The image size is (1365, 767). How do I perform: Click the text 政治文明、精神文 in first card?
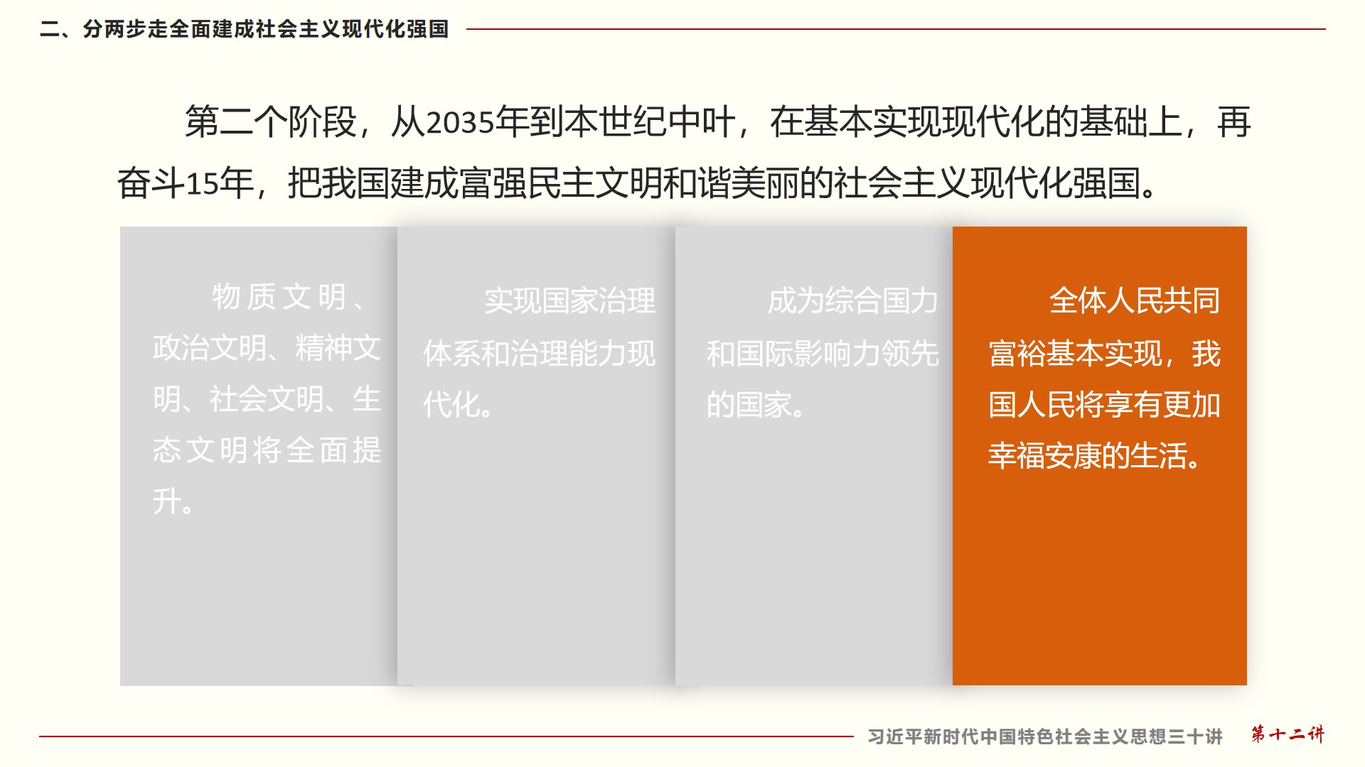(267, 348)
